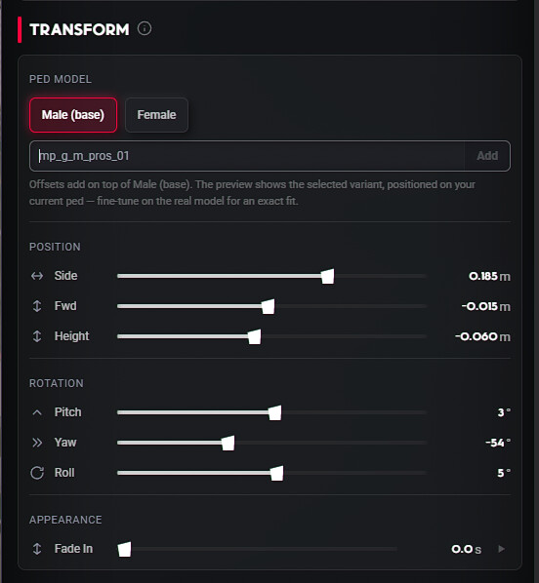The width and height of the screenshot is (539, 583).
Task: Click the Roll circular arrow icon
Action: point(37,473)
